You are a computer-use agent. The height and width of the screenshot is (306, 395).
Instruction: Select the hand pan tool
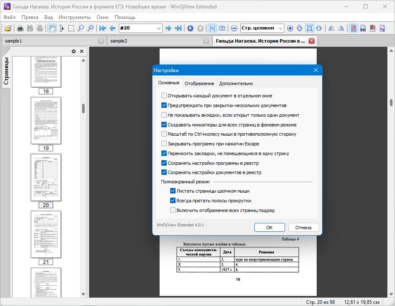(52, 28)
